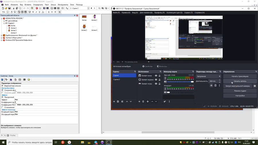
Task: Toggle the Visible at start checkbox
Action: 2,86
